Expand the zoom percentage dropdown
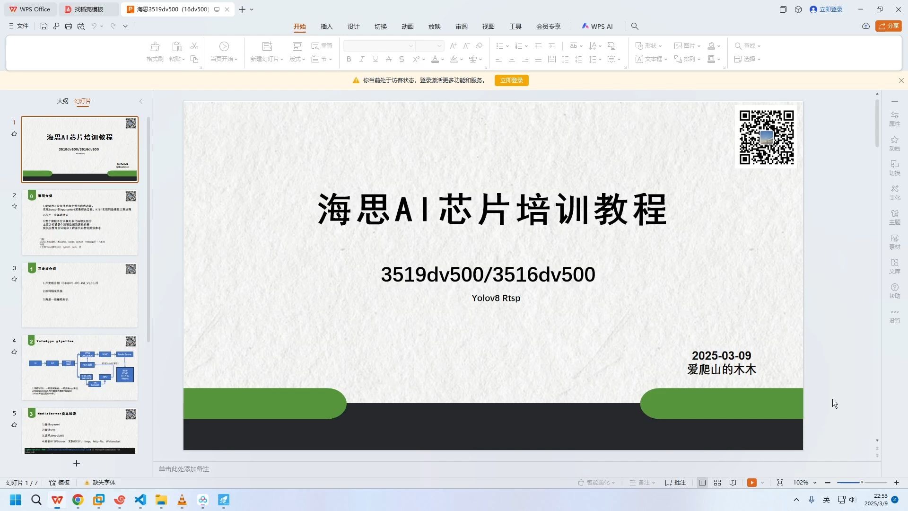 coord(815,483)
